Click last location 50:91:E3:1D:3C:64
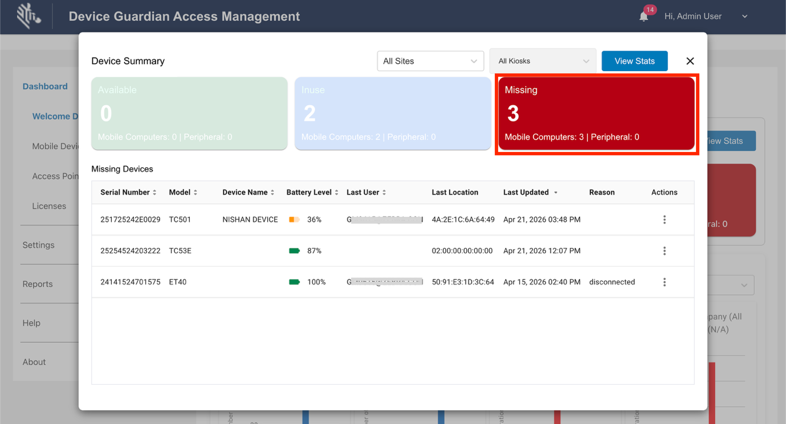 [463, 282]
